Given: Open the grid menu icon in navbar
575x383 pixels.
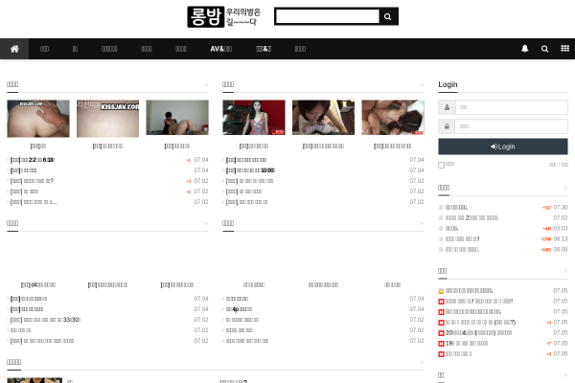Looking at the screenshot, I should pyautogui.click(x=564, y=49).
